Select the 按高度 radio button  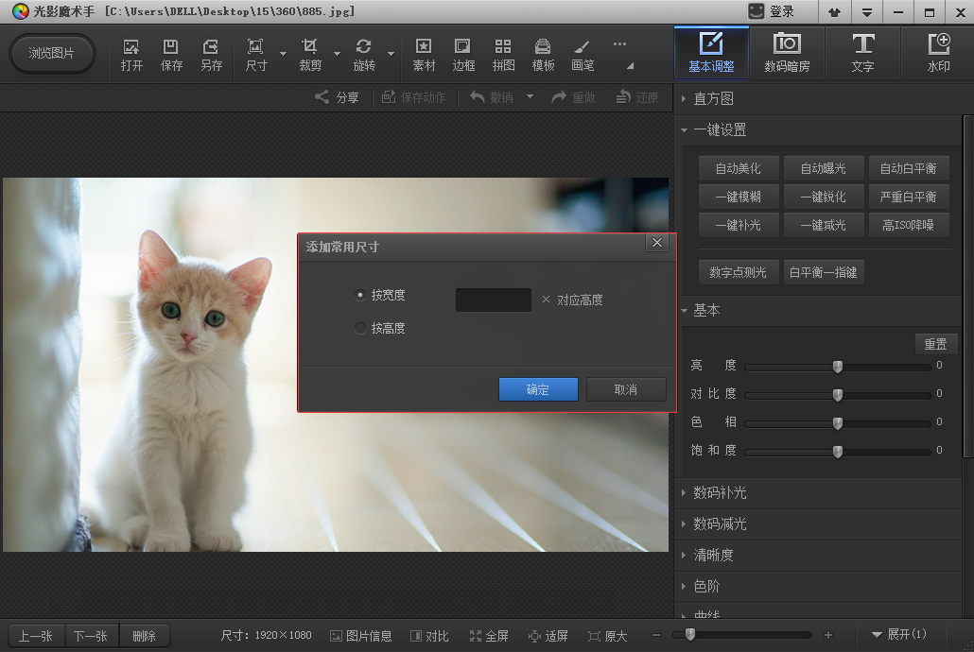coord(359,328)
